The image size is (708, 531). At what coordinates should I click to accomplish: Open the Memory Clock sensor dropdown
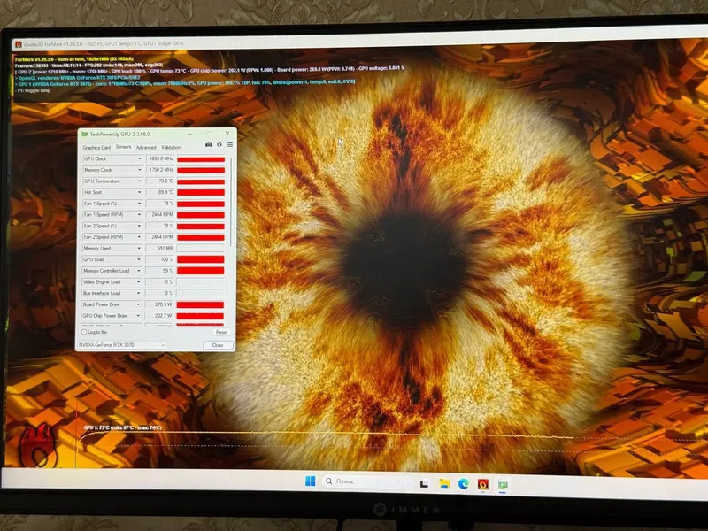coord(139,170)
